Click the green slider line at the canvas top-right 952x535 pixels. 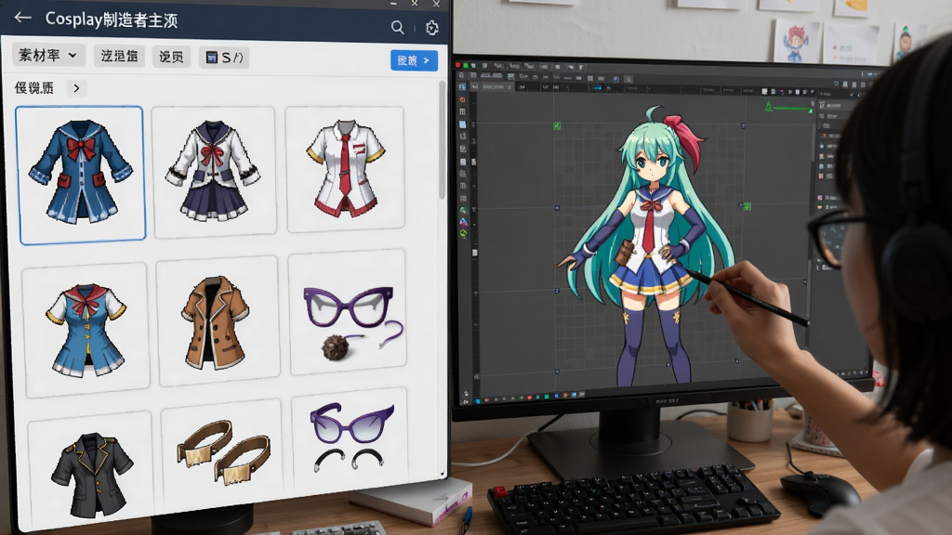point(792,108)
